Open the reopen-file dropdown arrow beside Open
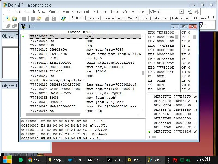 click(19, 19)
